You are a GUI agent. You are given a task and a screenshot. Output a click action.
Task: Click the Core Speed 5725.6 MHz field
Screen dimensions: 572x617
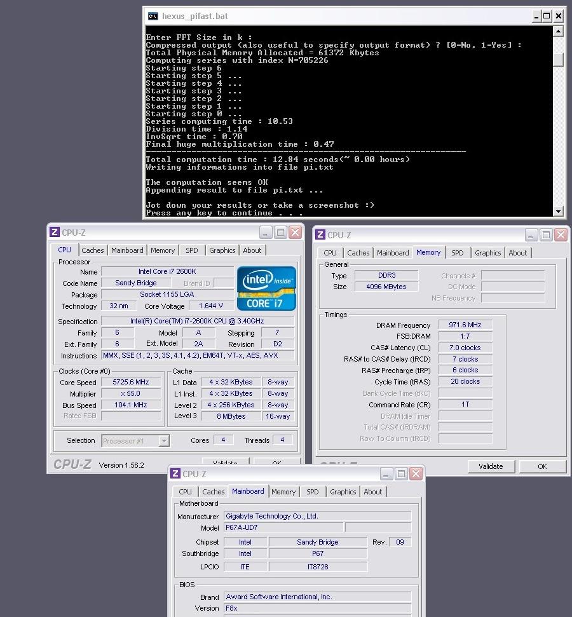131,382
